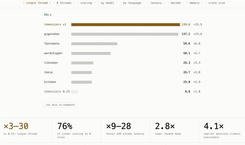
Task: Open the decode tab
Action: [x=175, y=3]
